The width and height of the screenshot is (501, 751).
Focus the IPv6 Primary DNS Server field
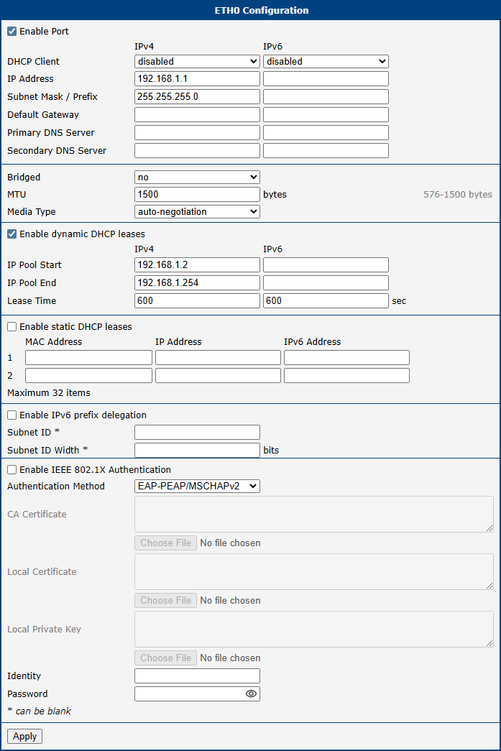tap(326, 133)
